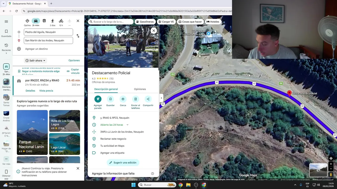Image resolution: width=337 pixels, height=189 pixels.
Task: Open the Destacamento Policial photo
Action: pos(123,46)
